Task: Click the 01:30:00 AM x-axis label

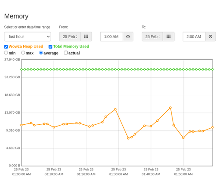Action: [118, 174]
